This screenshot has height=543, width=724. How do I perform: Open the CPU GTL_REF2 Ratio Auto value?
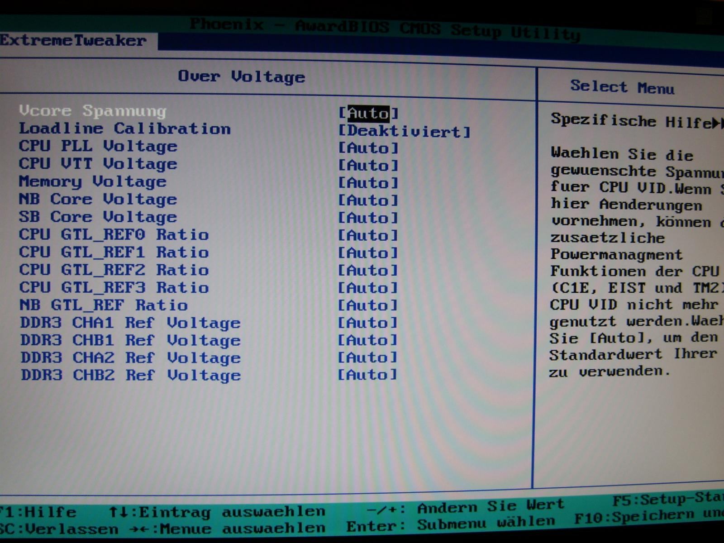pos(368,271)
